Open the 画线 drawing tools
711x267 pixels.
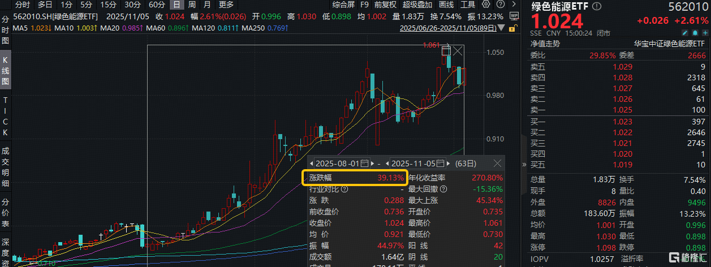446,5
